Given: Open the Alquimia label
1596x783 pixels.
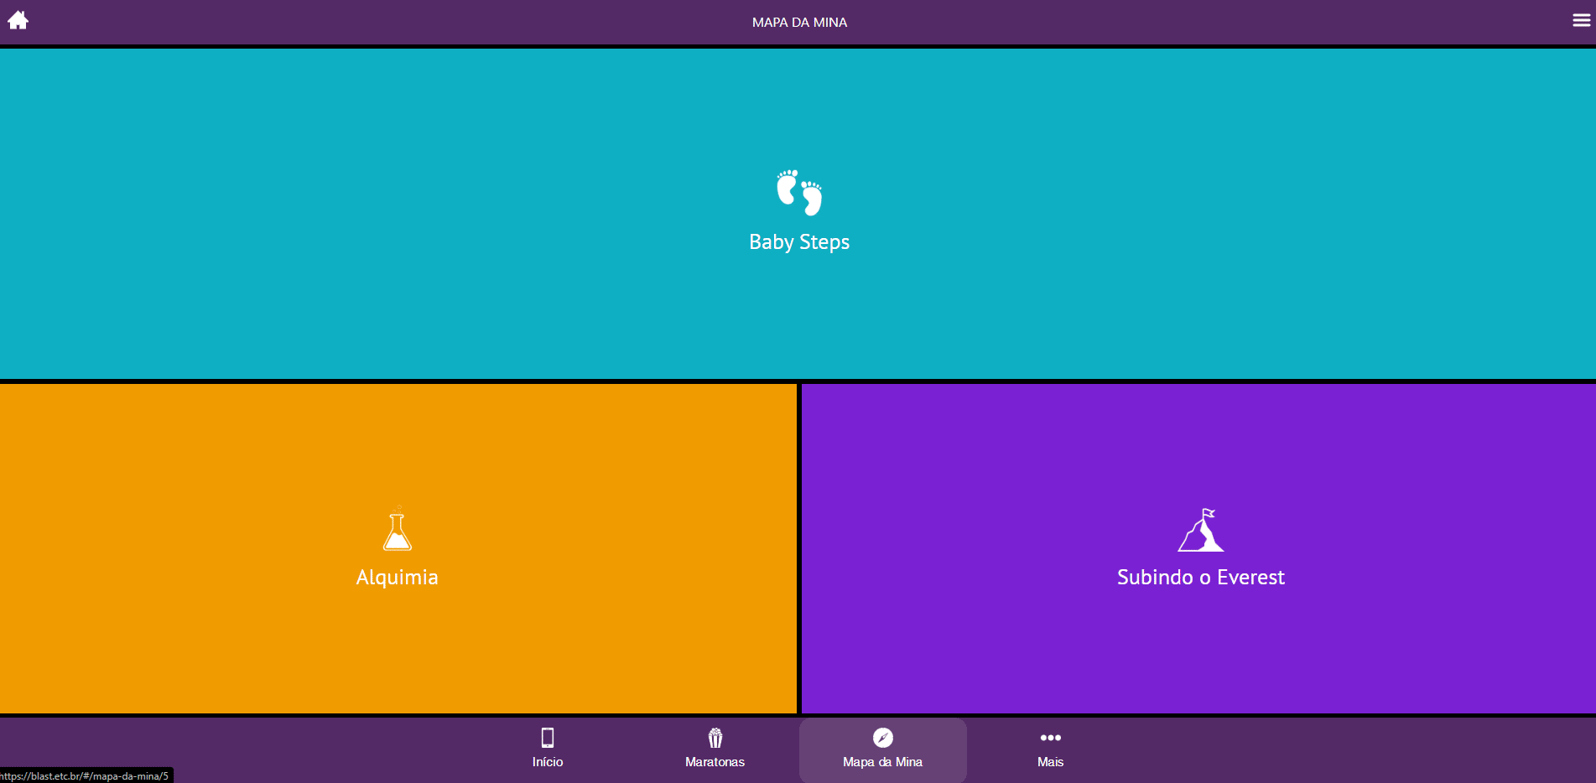Looking at the screenshot, I should pos(397,578).
